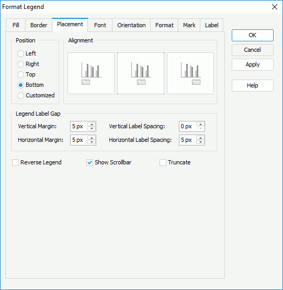
Task: Increase Vertical Margin with up arrow
Action: (92, 124)
